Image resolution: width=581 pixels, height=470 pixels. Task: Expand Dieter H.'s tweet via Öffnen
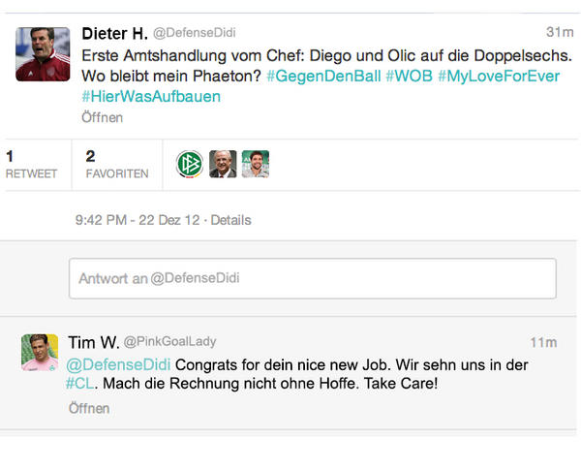[x=103, y=117]
